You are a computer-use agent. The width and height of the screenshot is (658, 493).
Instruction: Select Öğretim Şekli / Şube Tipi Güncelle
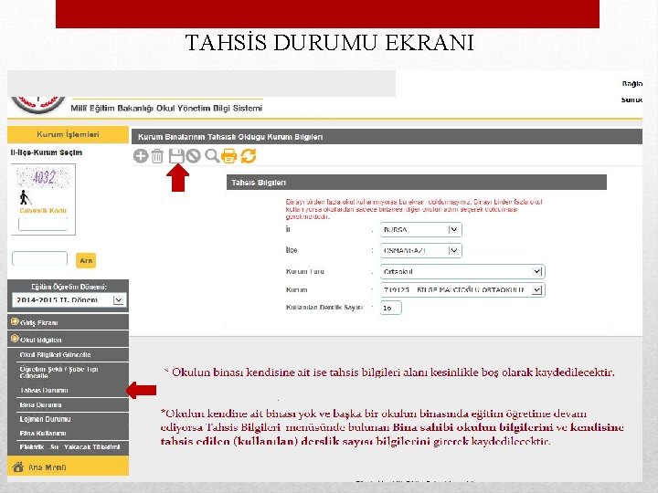click(72, 372)
